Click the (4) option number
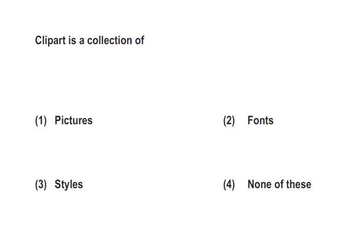345x230 pixels. click(x=229, y=184)
